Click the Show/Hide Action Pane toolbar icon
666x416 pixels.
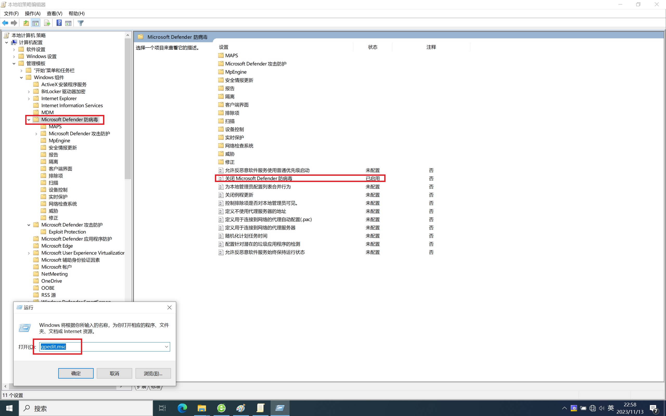[x=68, y=23]
